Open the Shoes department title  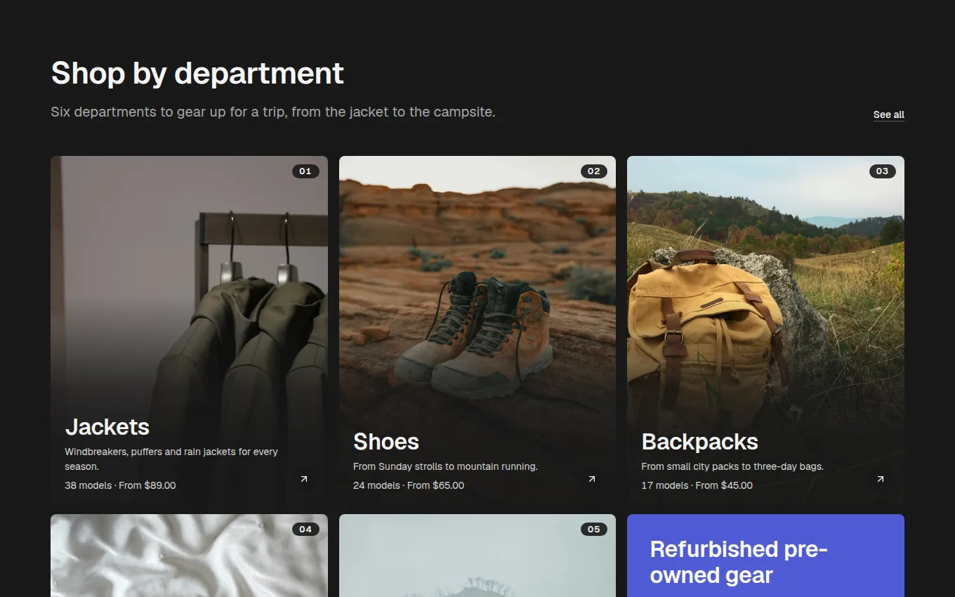[386, 442]
